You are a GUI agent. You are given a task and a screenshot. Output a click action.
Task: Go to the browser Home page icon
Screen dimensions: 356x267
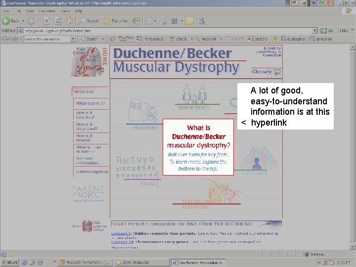pos(69,21)
